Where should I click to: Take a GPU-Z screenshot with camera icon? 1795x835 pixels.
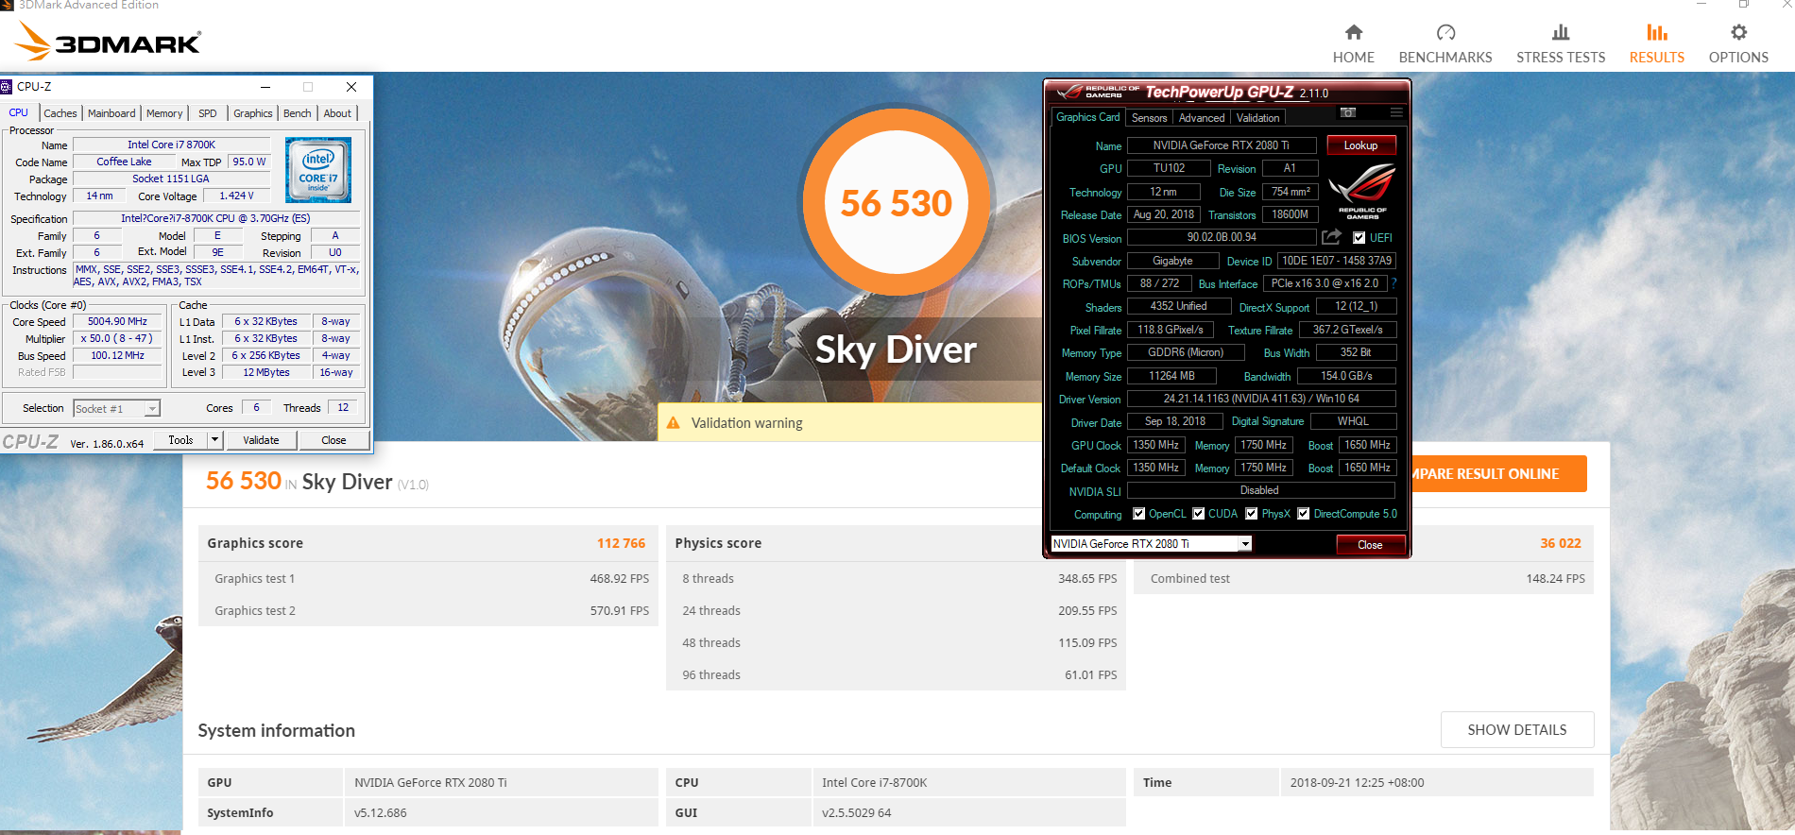(x=1348, y=112)
